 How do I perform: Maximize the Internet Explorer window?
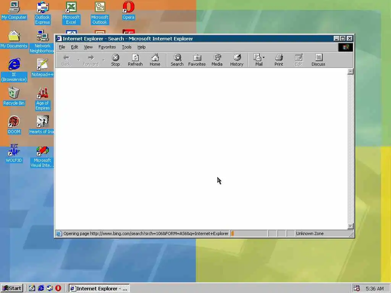pos(343,39)
